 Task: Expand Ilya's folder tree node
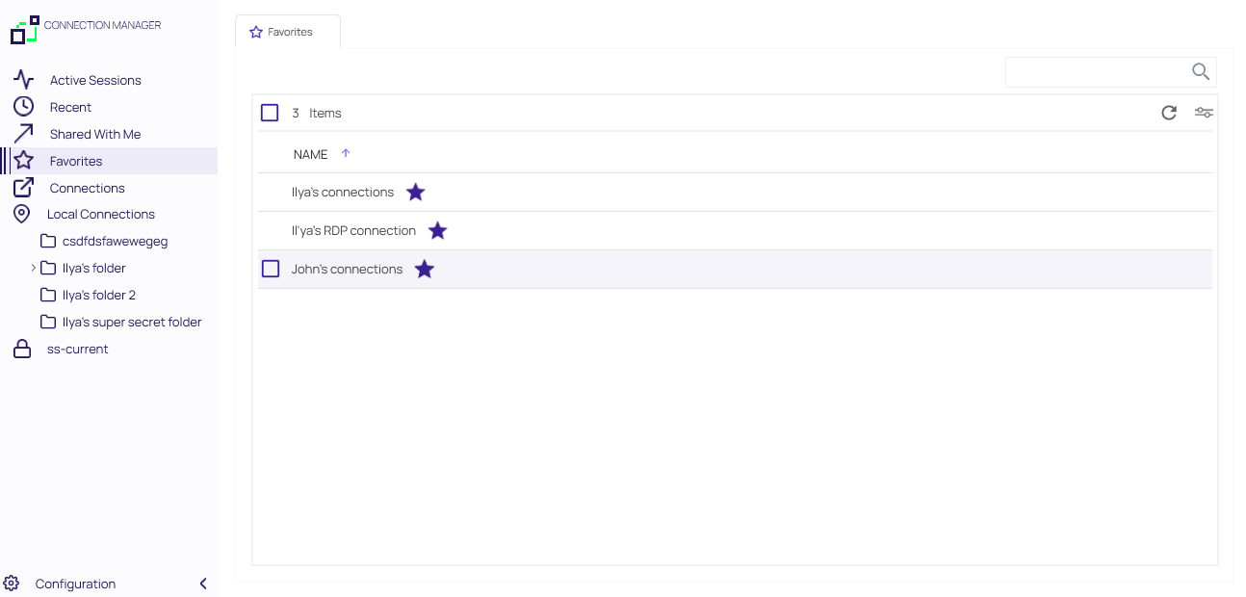click(33, 268)
